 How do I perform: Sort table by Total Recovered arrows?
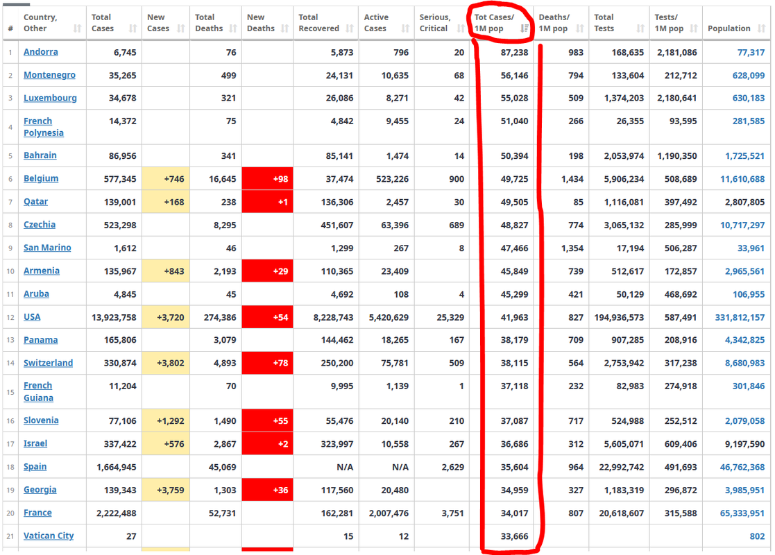point(350,28)
